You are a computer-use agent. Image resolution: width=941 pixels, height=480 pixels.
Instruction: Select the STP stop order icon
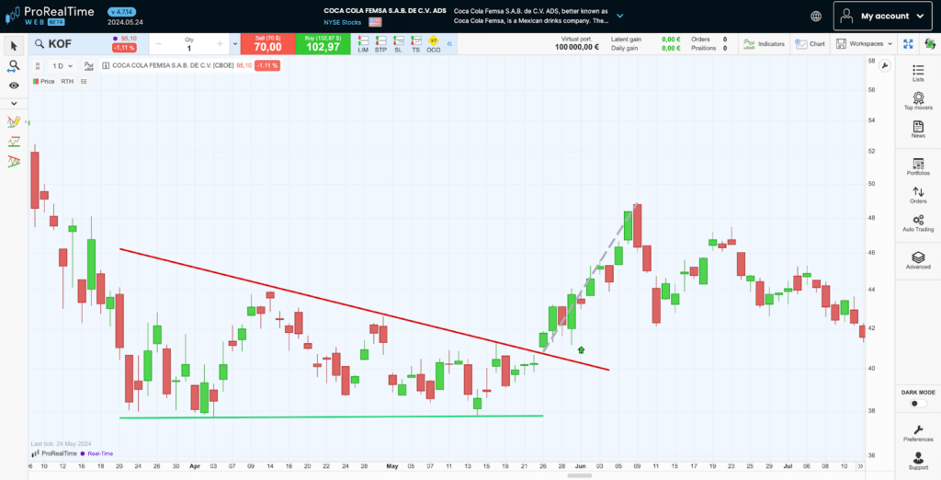380,44
